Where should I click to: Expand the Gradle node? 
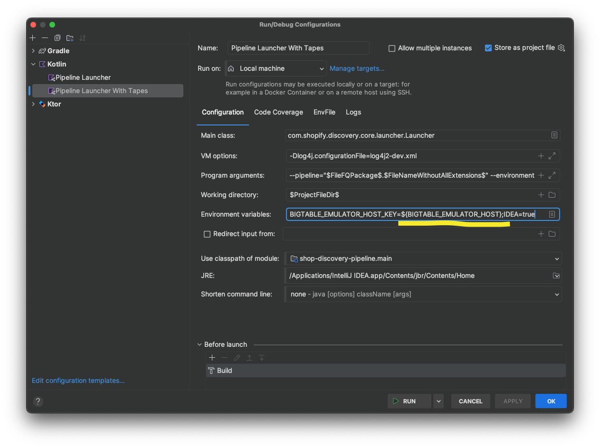33,51
